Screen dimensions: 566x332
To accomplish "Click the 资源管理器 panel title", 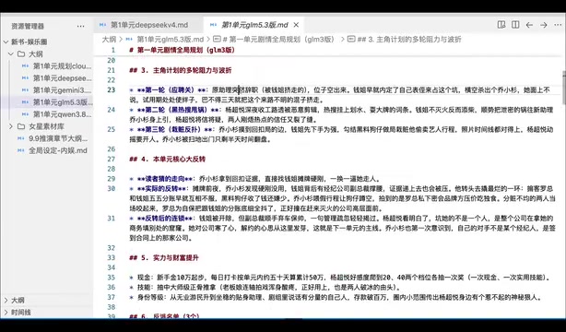I will (28, 26).
